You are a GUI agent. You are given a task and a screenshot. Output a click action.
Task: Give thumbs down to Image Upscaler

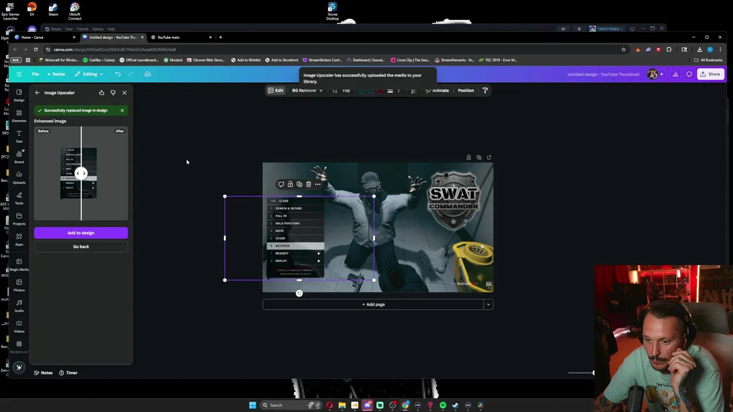pyautogui.click(x=113, y=93)
